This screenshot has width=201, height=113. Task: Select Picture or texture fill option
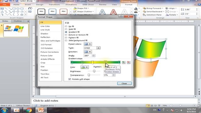click(x=66, y=35)
